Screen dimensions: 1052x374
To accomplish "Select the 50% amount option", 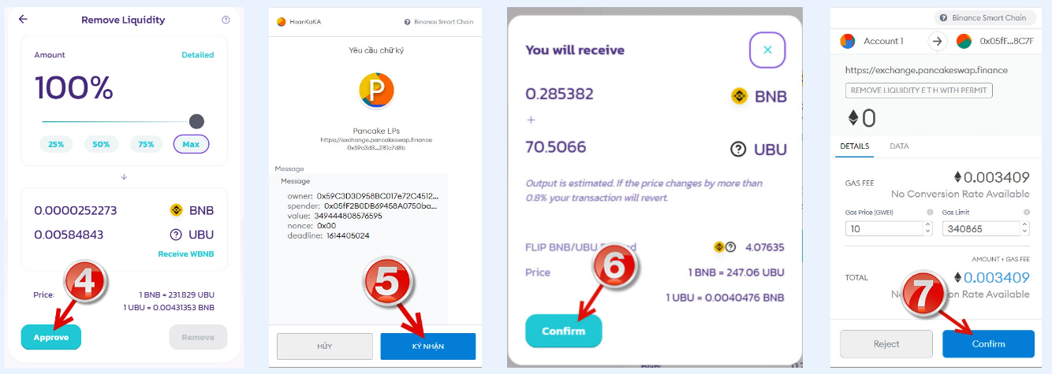I will coord(101,144).
